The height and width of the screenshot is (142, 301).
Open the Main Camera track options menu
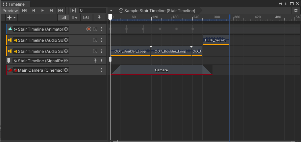tap(102, 70)
